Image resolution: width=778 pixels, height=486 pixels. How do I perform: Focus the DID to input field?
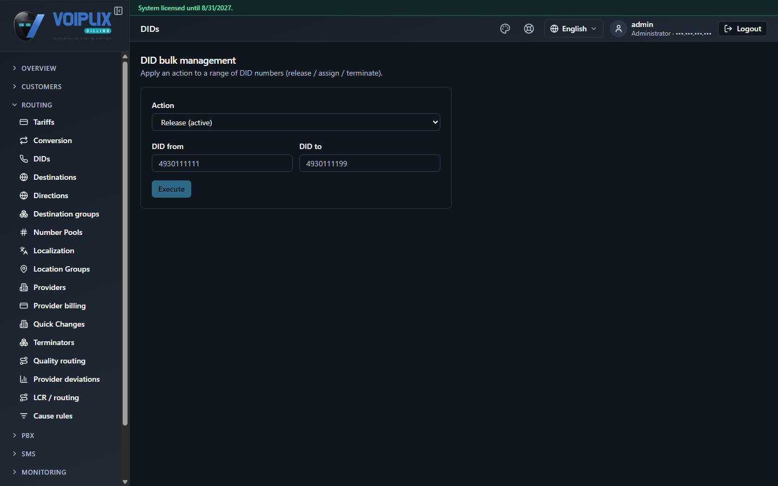370,163
